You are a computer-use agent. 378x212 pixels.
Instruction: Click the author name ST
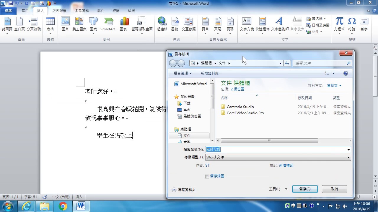(x=207, y=165)
